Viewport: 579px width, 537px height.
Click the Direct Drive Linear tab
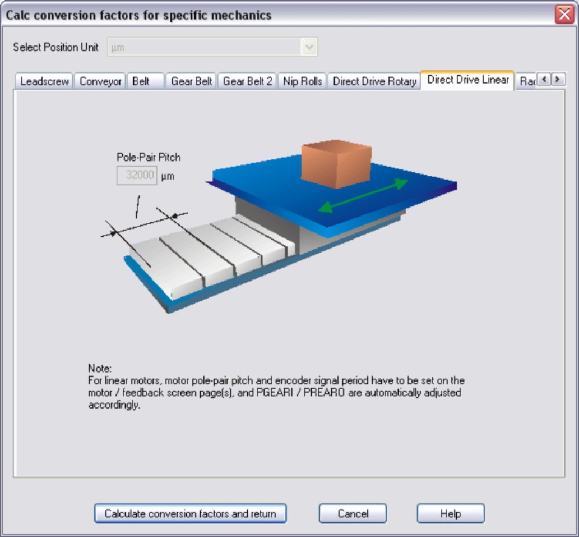click(467, 80)
